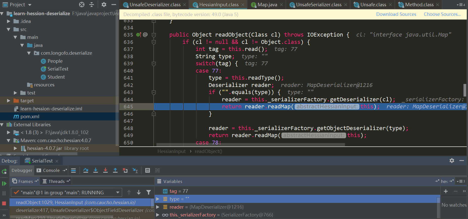Click the Step Over debugger icon

(x=86, y=171)
